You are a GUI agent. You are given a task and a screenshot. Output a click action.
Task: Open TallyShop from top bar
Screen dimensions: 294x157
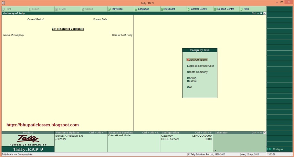click(121, 9)
